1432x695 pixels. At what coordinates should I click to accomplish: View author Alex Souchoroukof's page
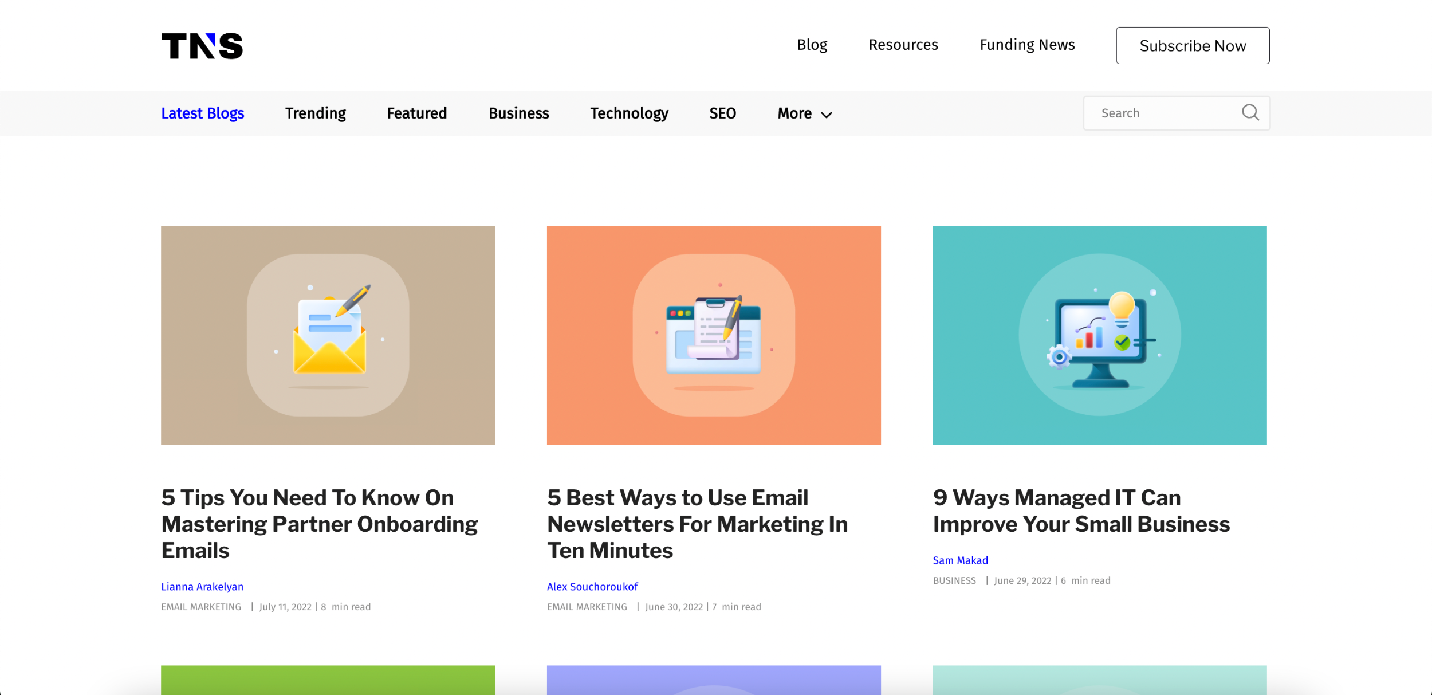(592, 587)
